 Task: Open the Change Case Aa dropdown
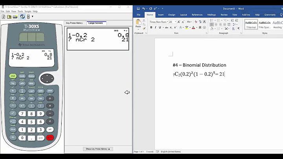(x=189, y=22)
